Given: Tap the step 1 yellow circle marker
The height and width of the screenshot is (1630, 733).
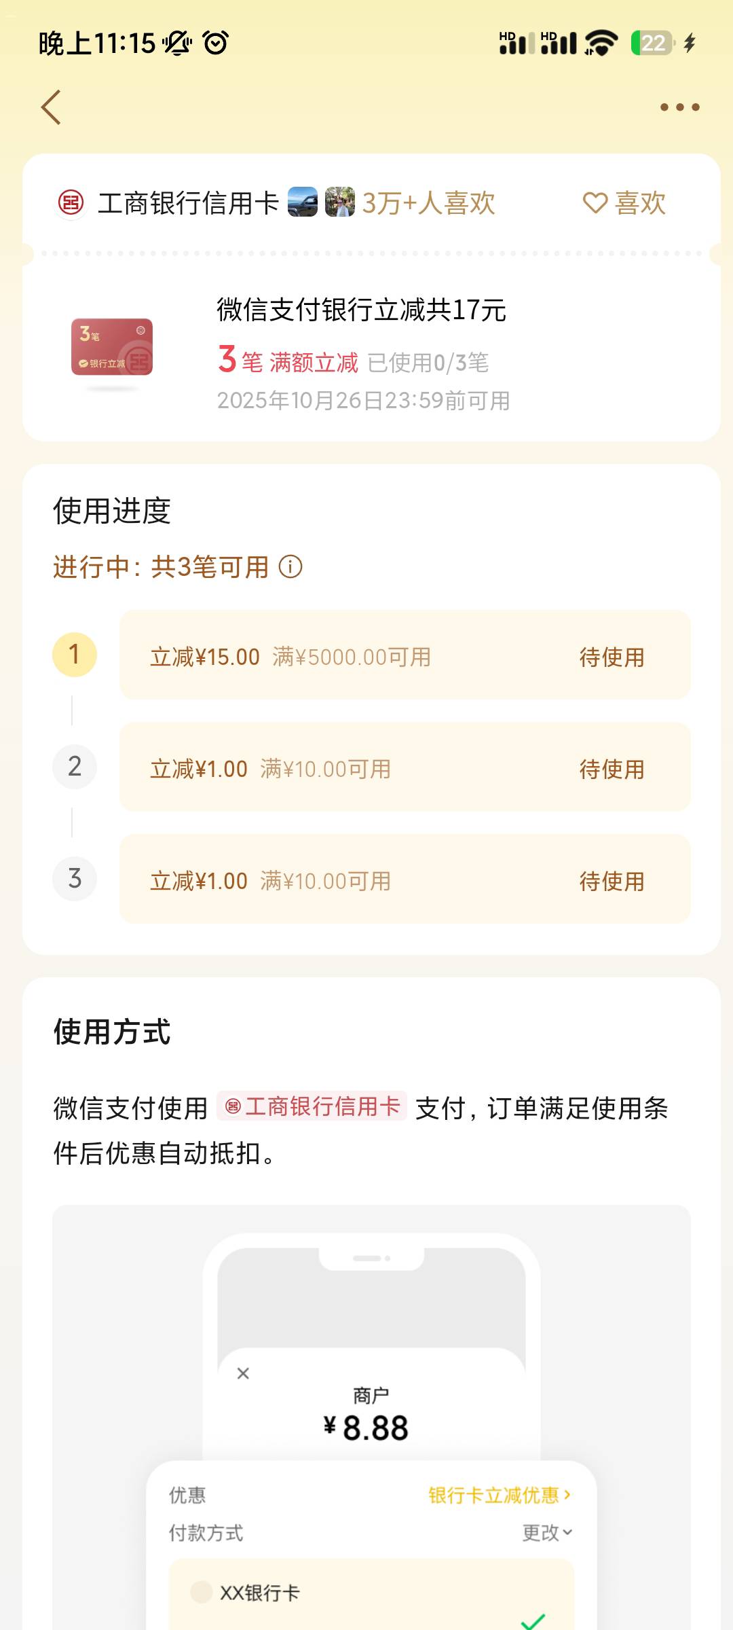Looking at the screenshot, I should (x=75, y=655).
